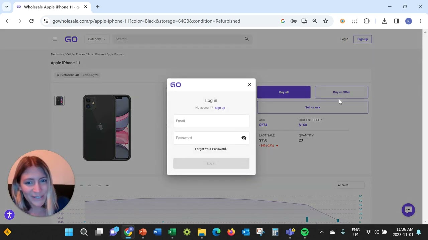
Task: Open the Extensions puzzle icon
Action: click(x=367, y=21)
